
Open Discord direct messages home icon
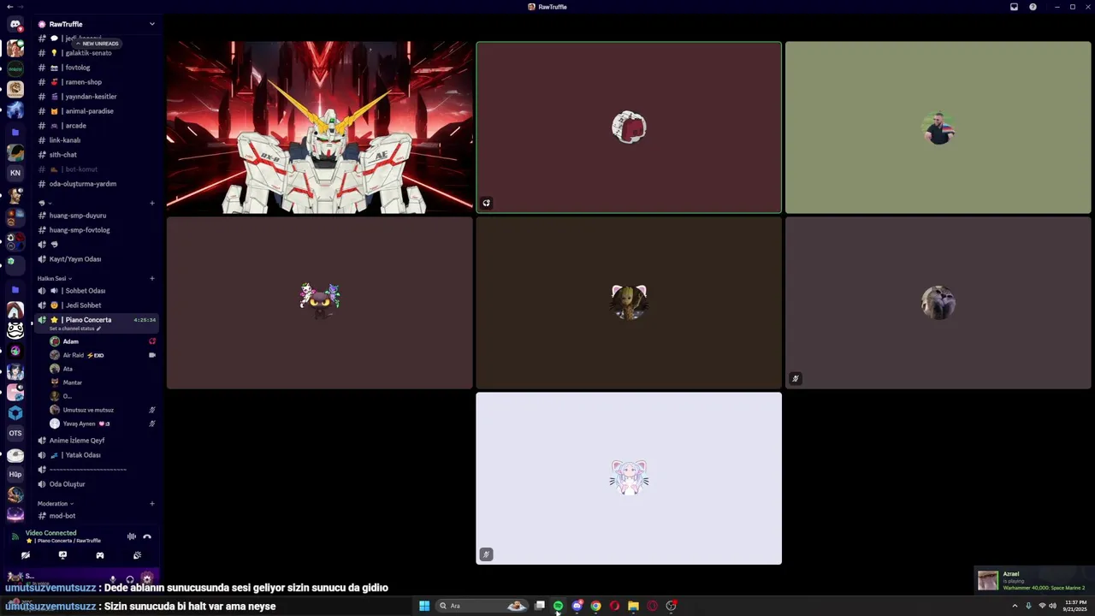pos(15,25)
